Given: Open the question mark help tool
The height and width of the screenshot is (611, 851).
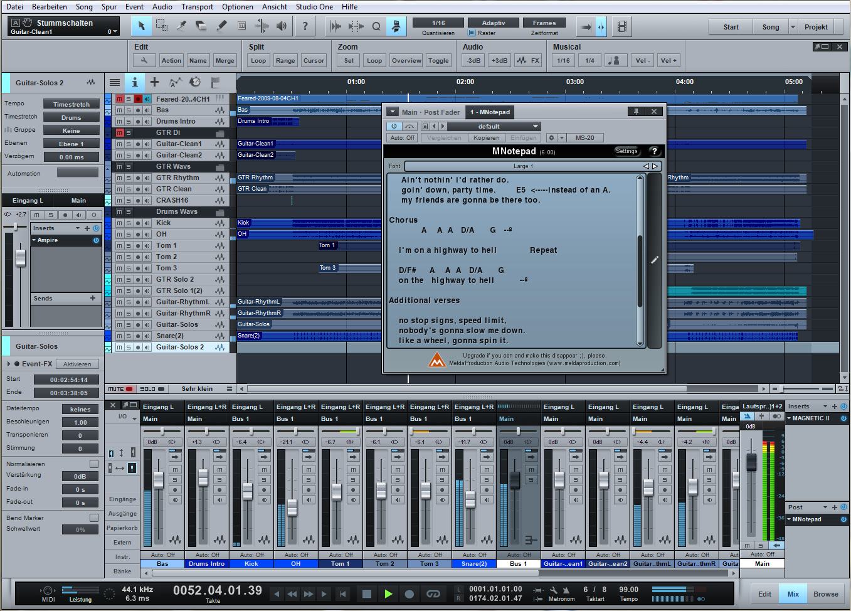Looking at the screenshot, I should tap(305, 26).
